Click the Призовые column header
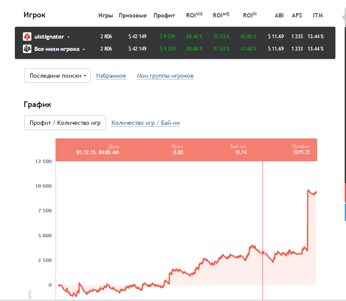Screen dimensions: 346x301 coord(132,15)
